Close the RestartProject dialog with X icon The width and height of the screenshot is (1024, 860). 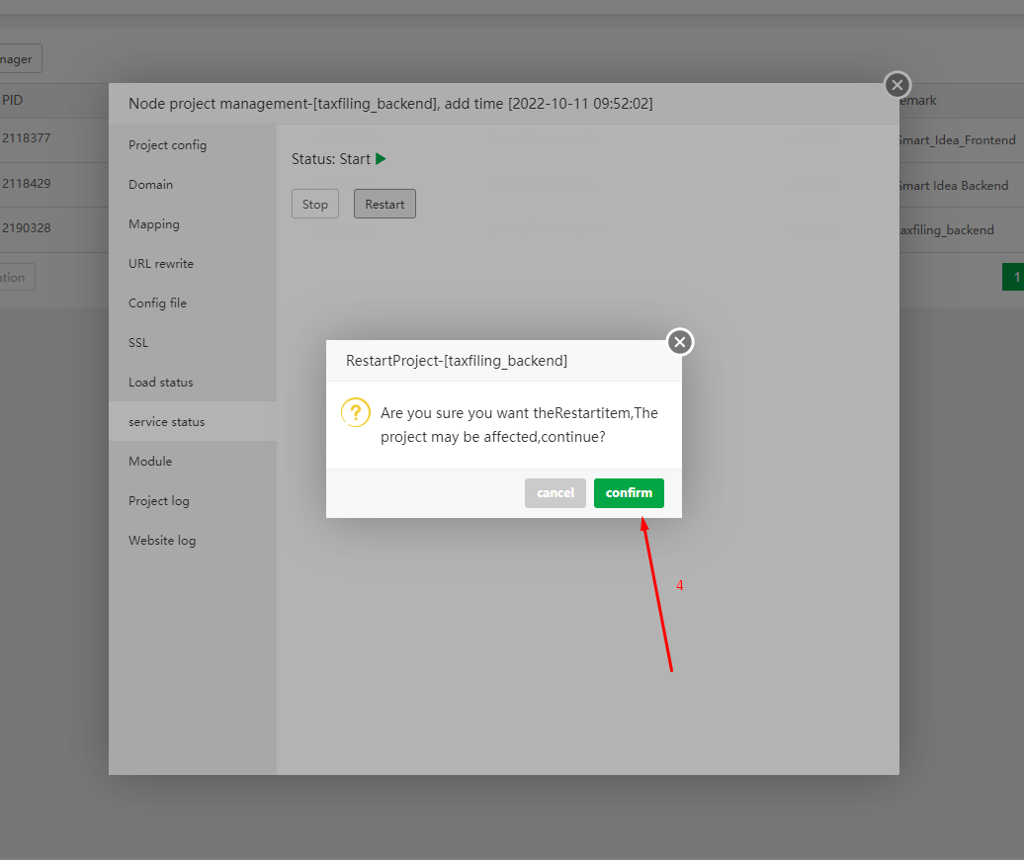click(x=680, y=341)
